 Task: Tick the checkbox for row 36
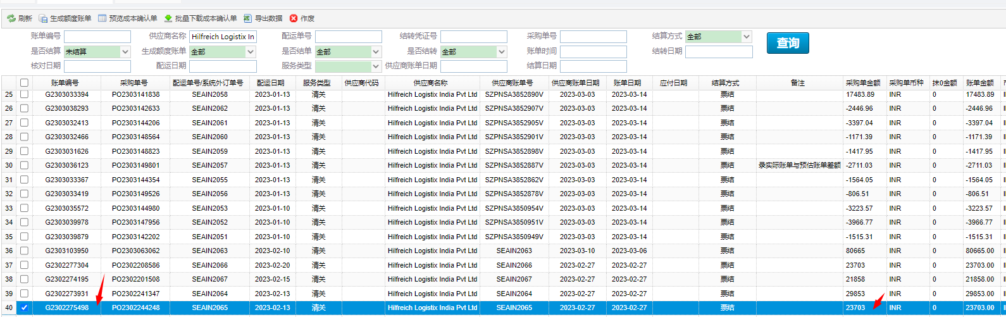pyautogui.click(x=24, y=251)
